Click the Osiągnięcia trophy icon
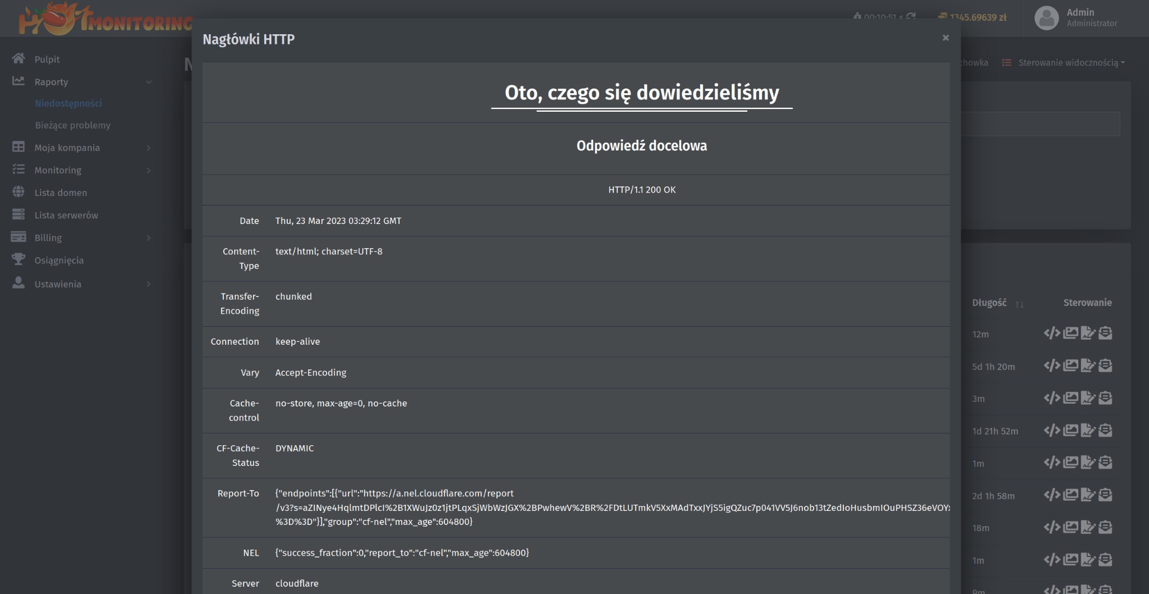 [19, 260]
